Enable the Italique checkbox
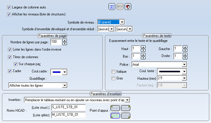Viewport: 211px width, 123px height. pos(114,72)
